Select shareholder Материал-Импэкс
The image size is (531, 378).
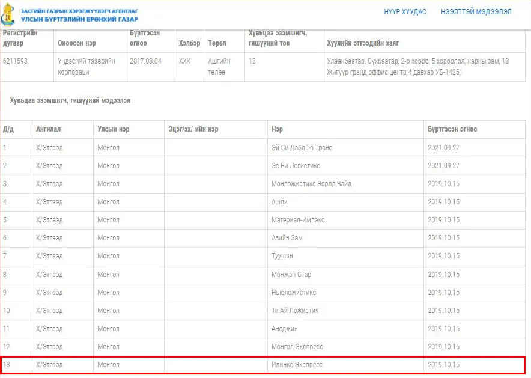[x=298, y=220]
